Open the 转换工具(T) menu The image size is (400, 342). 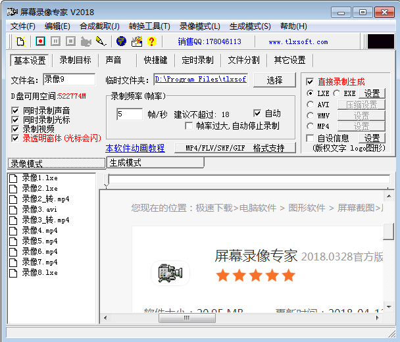tap(149, 26)
